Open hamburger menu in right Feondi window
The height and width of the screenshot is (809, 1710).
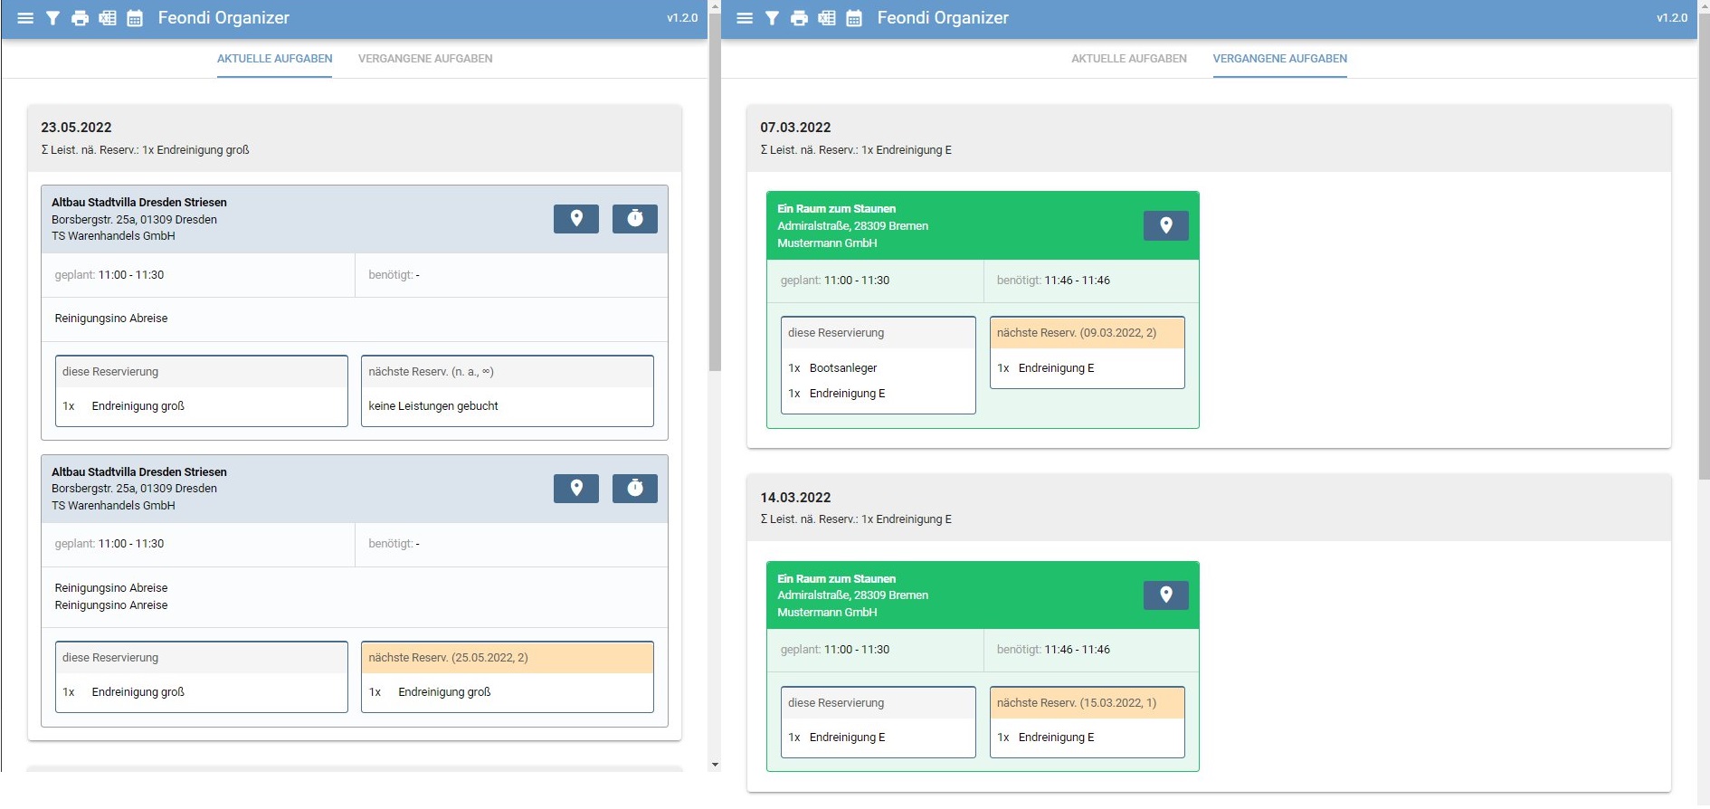click(x=745, y=18)
